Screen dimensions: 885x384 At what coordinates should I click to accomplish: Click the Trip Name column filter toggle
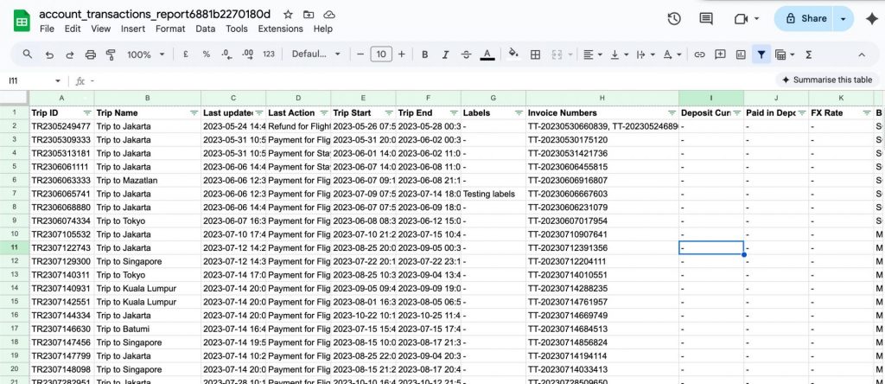194,113
